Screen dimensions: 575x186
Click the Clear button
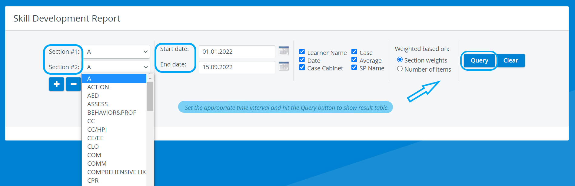(x=511, y=60)
